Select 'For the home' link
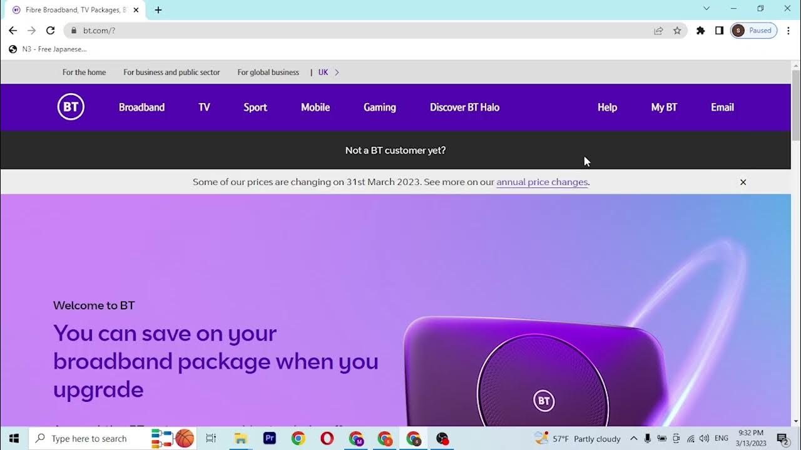The height and width of the screenshot is (450, 801). coord(84,72)
